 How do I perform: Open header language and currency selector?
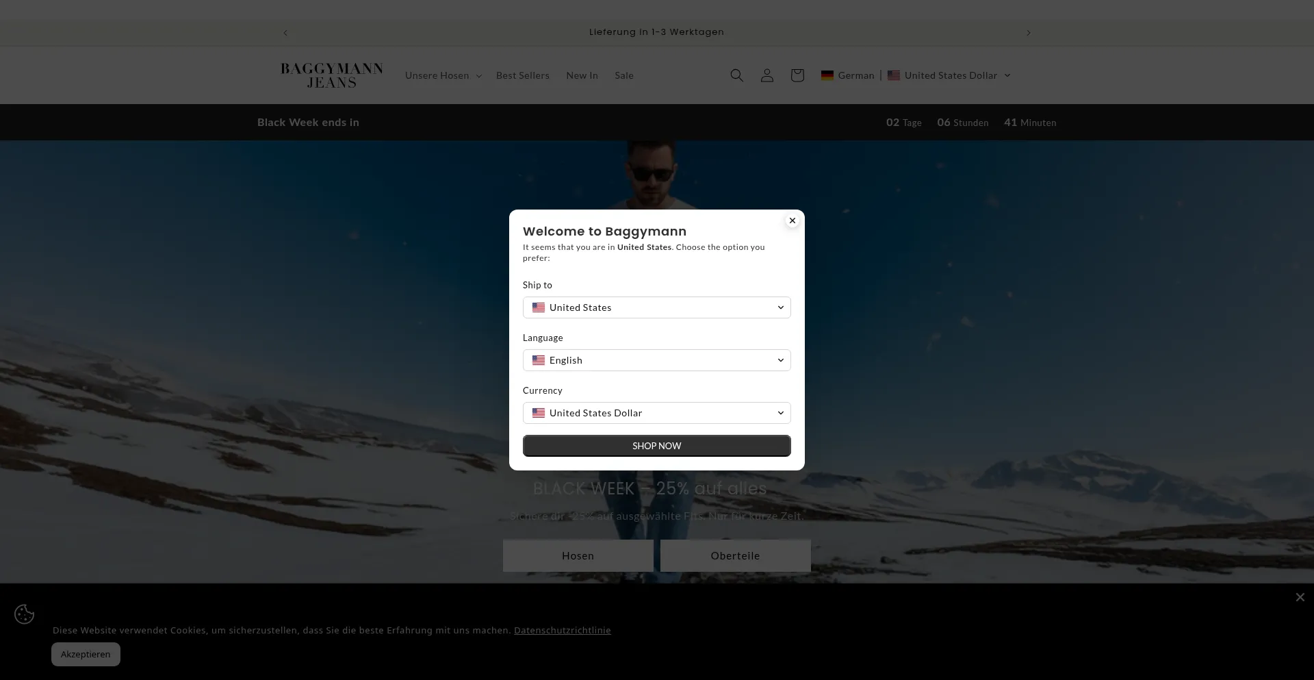[915, 75]
